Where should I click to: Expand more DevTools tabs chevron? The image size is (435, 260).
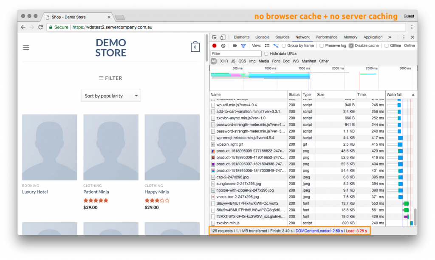click(x=390, y=37)
